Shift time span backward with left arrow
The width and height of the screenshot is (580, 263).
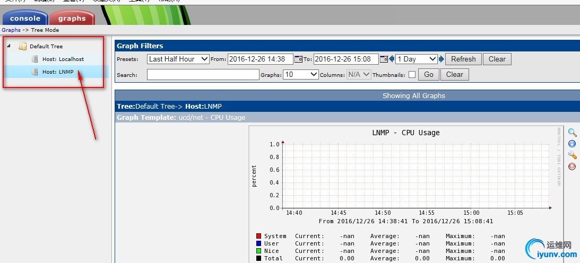(392, 59)
